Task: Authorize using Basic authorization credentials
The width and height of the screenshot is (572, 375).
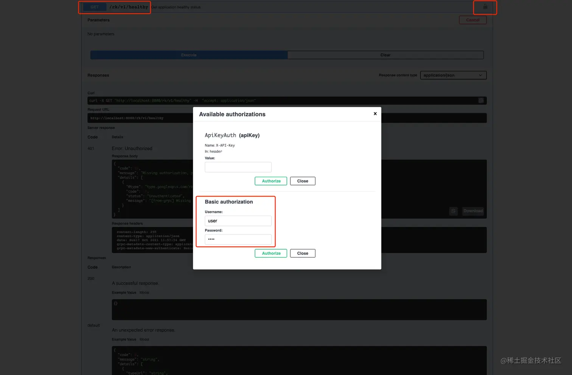Action: [271, 253]
